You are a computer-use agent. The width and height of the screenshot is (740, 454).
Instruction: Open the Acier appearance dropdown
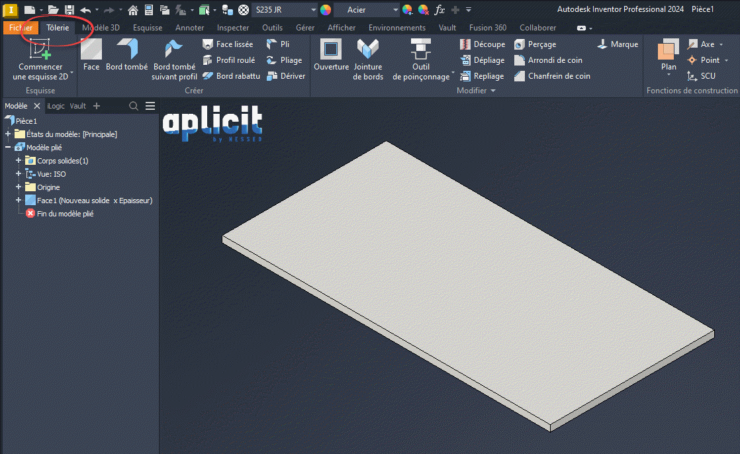click(x=396, y=10)
